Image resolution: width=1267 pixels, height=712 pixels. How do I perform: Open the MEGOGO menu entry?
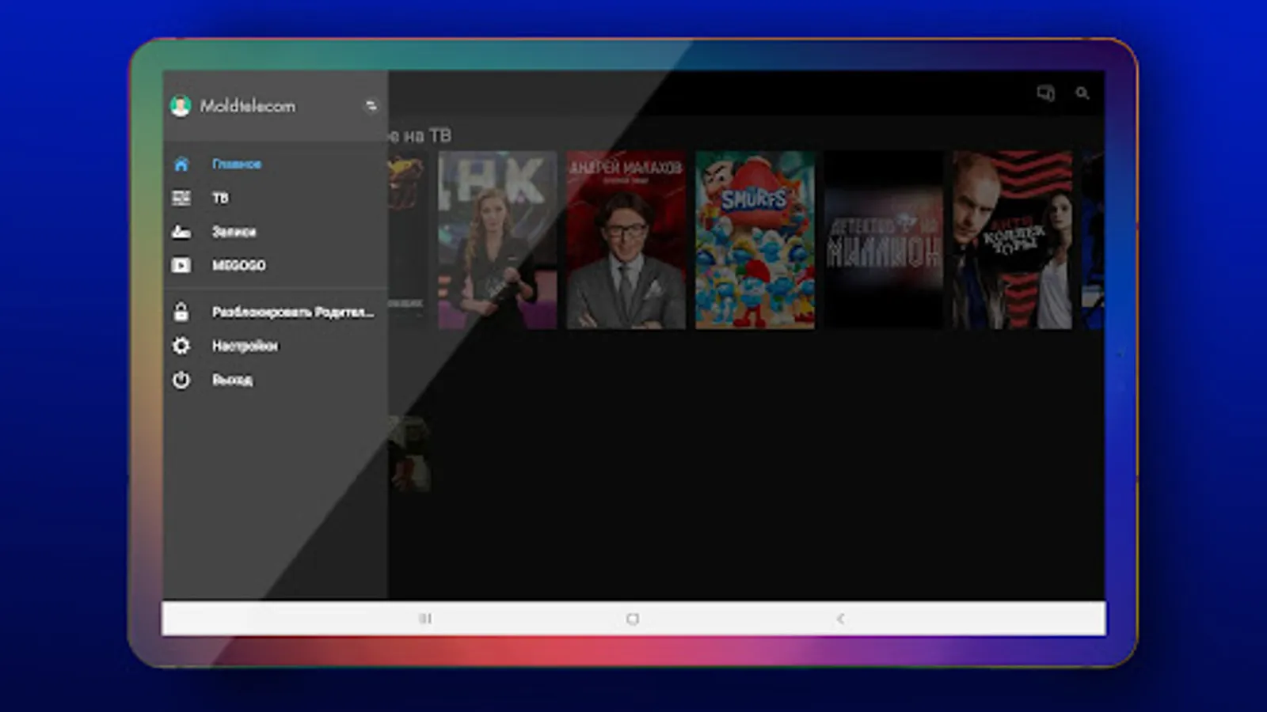click(238, 266)
